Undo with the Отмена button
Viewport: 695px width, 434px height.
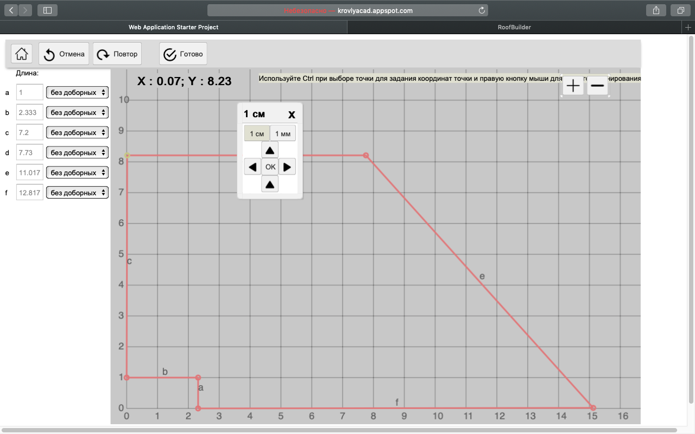(x=64, y=54)
